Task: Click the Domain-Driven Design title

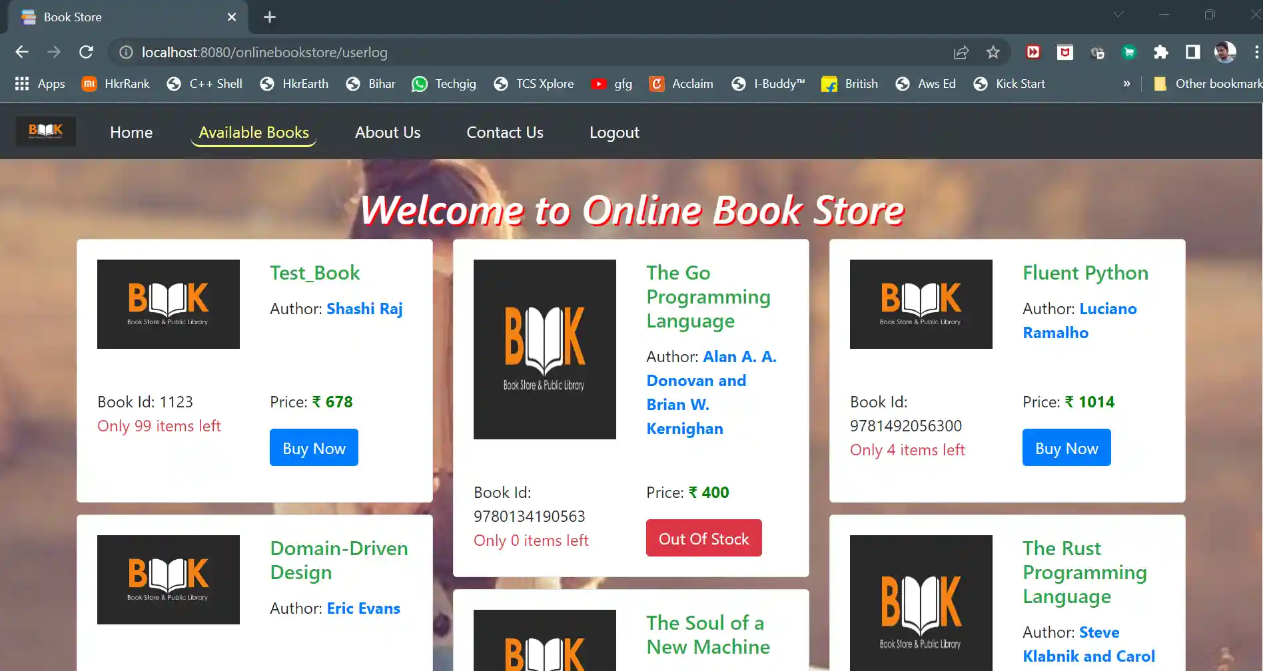Action: [339, 560]
